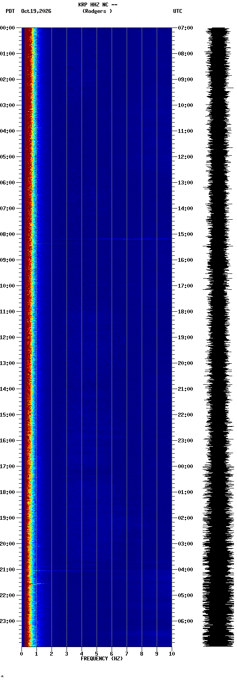This screenshot has height=681, width=237.
Task: Click 12:00 on the UTC axis
Action: tap(185, 157)
